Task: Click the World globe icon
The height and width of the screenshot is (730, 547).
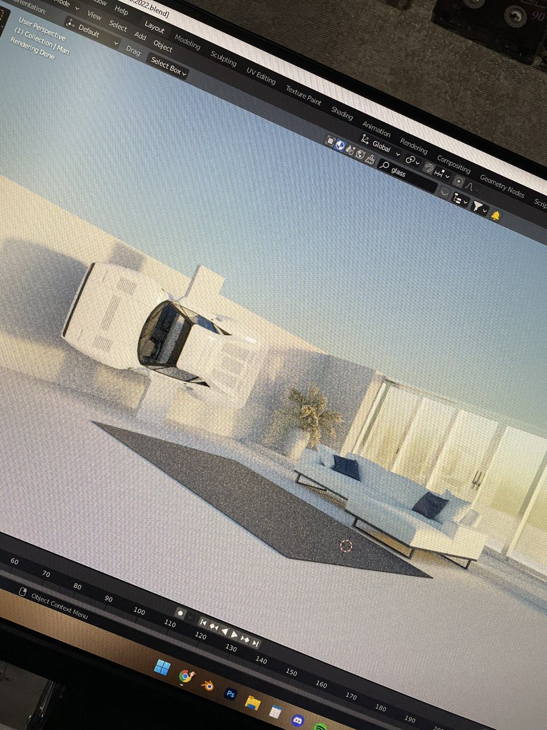Action: 359,155
